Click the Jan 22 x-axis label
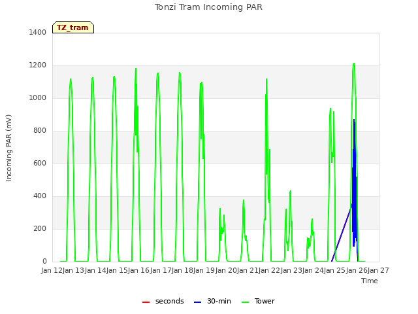 coord(270,270)
